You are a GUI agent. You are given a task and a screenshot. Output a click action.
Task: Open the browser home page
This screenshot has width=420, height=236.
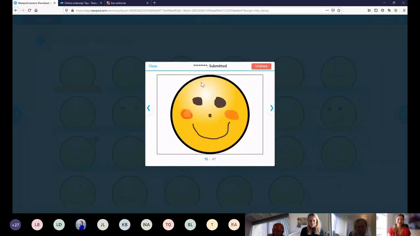tap(36, 10)
